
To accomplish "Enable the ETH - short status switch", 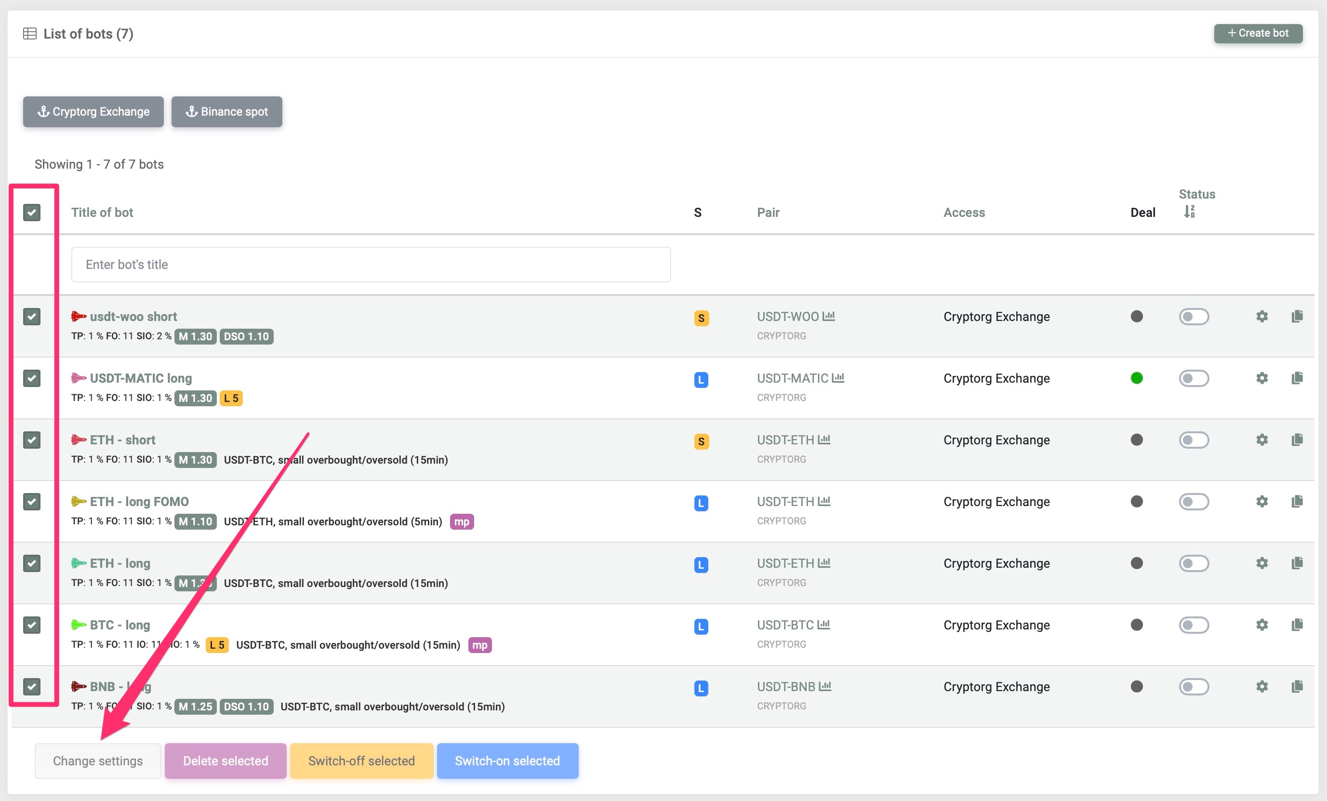I will point(1194,440).
